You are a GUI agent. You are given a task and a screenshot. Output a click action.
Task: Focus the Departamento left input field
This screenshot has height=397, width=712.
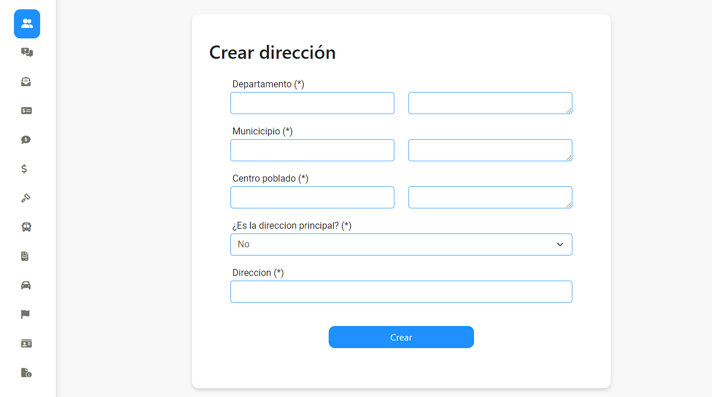click(312, 103)
